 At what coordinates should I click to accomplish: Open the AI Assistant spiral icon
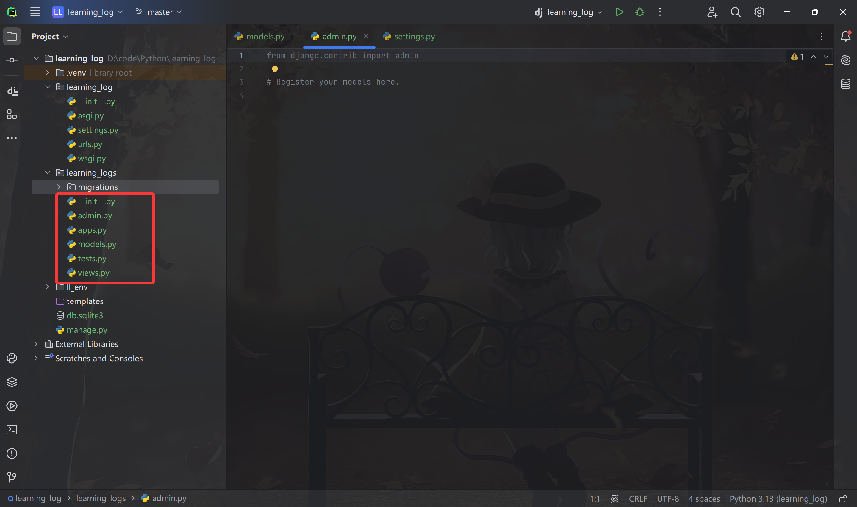845,60
